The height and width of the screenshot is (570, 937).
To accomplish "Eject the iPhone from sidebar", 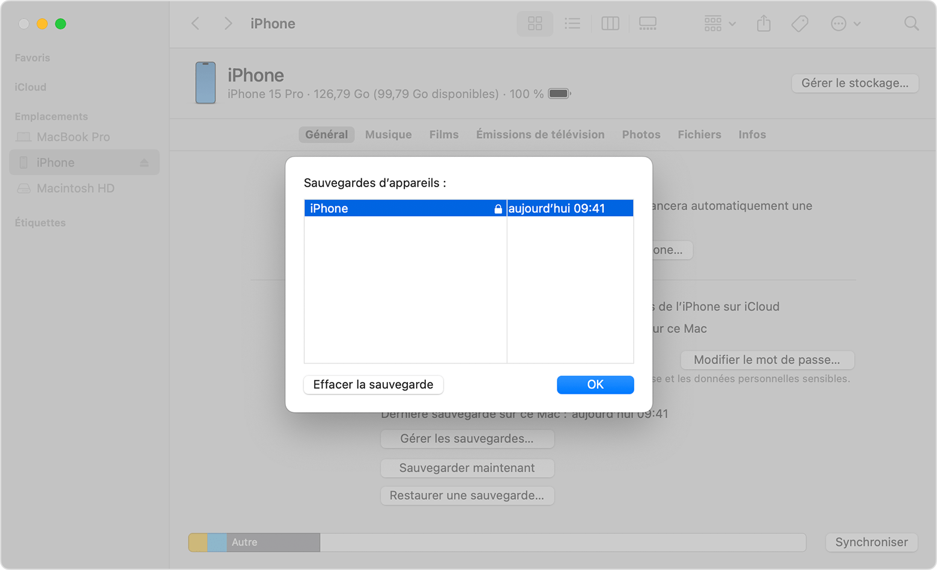I will pyautogui.click(x=144, y=163).
